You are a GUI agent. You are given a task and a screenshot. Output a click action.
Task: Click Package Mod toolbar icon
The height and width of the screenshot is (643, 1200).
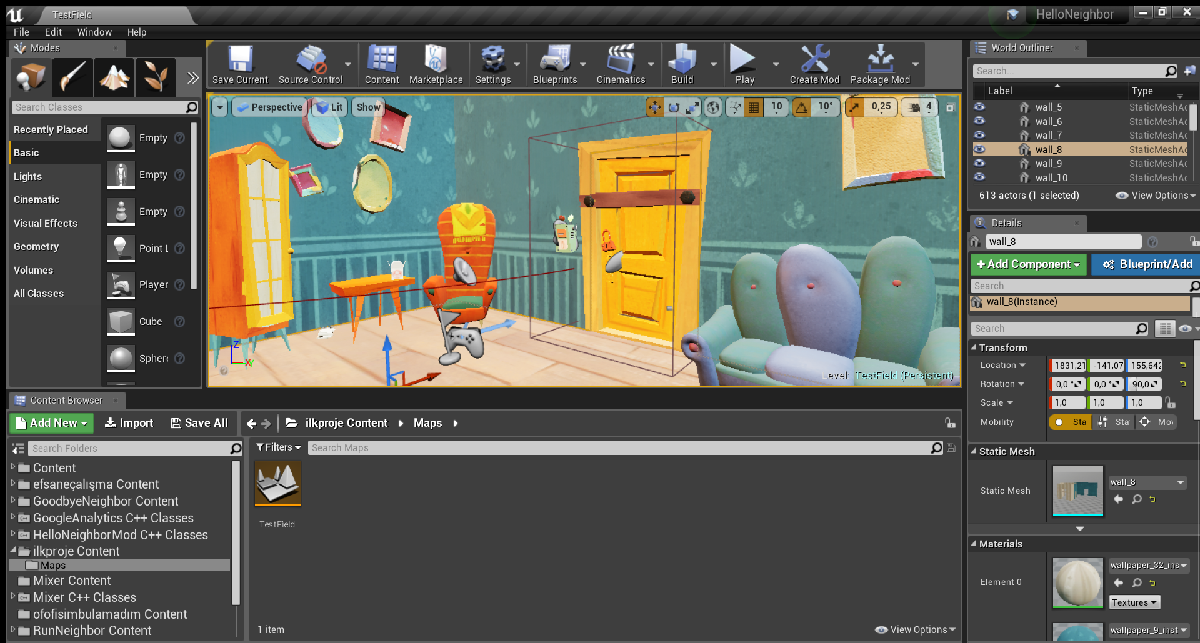pos(880,64)
